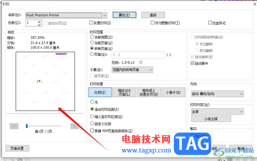Select the 缩放过大页面(L) tile large pages tab
This screenshot has height=161, width=257.
(125, 92)
